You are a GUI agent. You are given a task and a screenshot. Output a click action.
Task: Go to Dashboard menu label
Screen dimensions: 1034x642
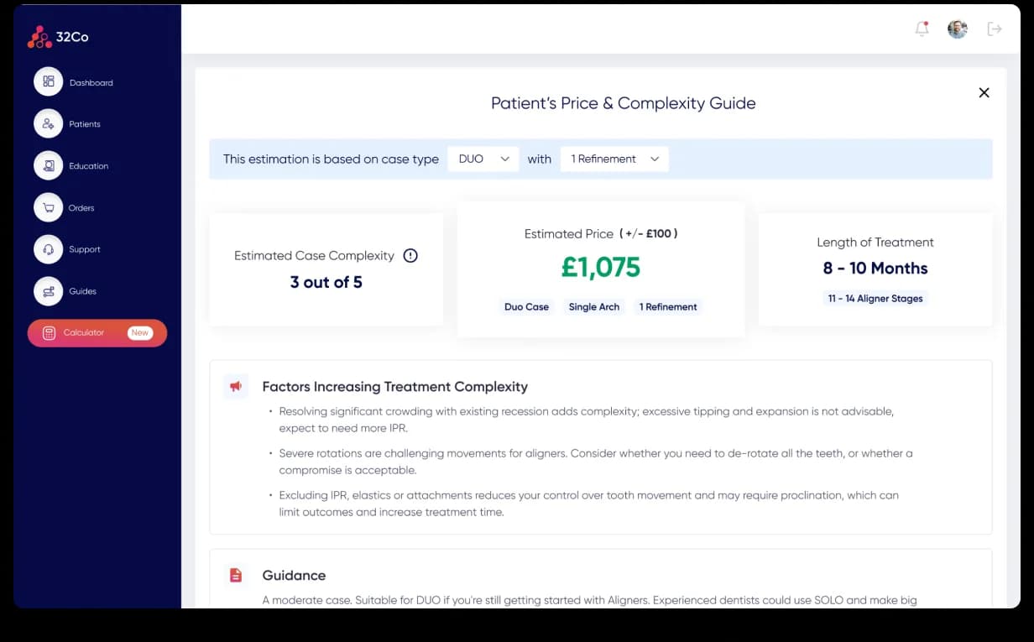[x=91, y=83]
